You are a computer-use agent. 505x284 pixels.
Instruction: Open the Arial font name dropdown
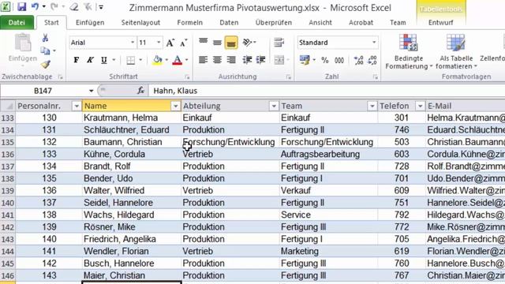click(x=133, y=42)
